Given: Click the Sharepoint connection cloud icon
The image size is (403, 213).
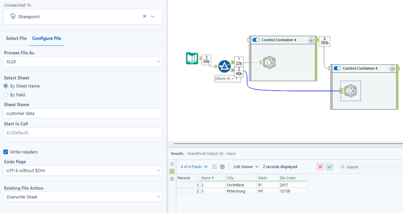Looking at the screenshot, I should 13,17.
